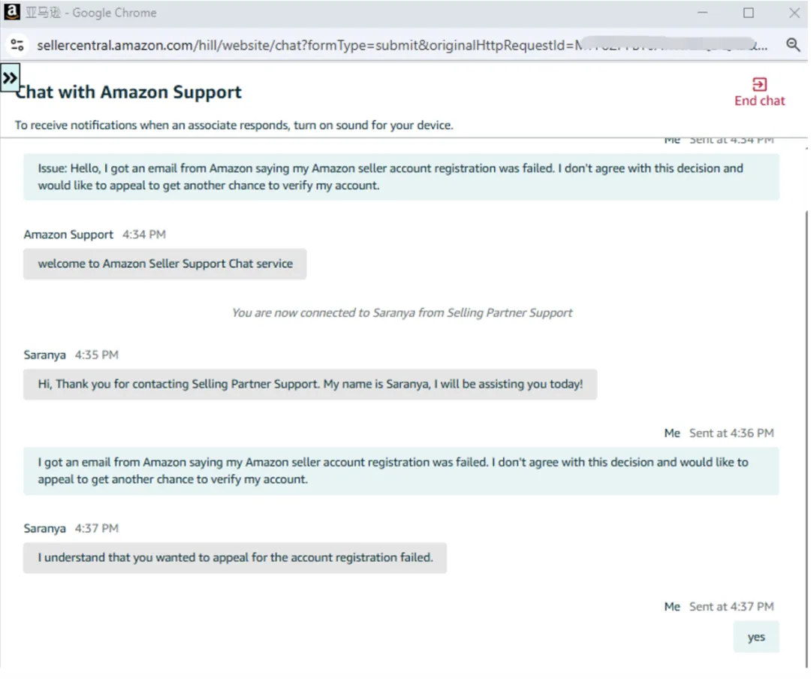Click the "yes" reply bubble
811x679 pixels.
pos(756,637)
